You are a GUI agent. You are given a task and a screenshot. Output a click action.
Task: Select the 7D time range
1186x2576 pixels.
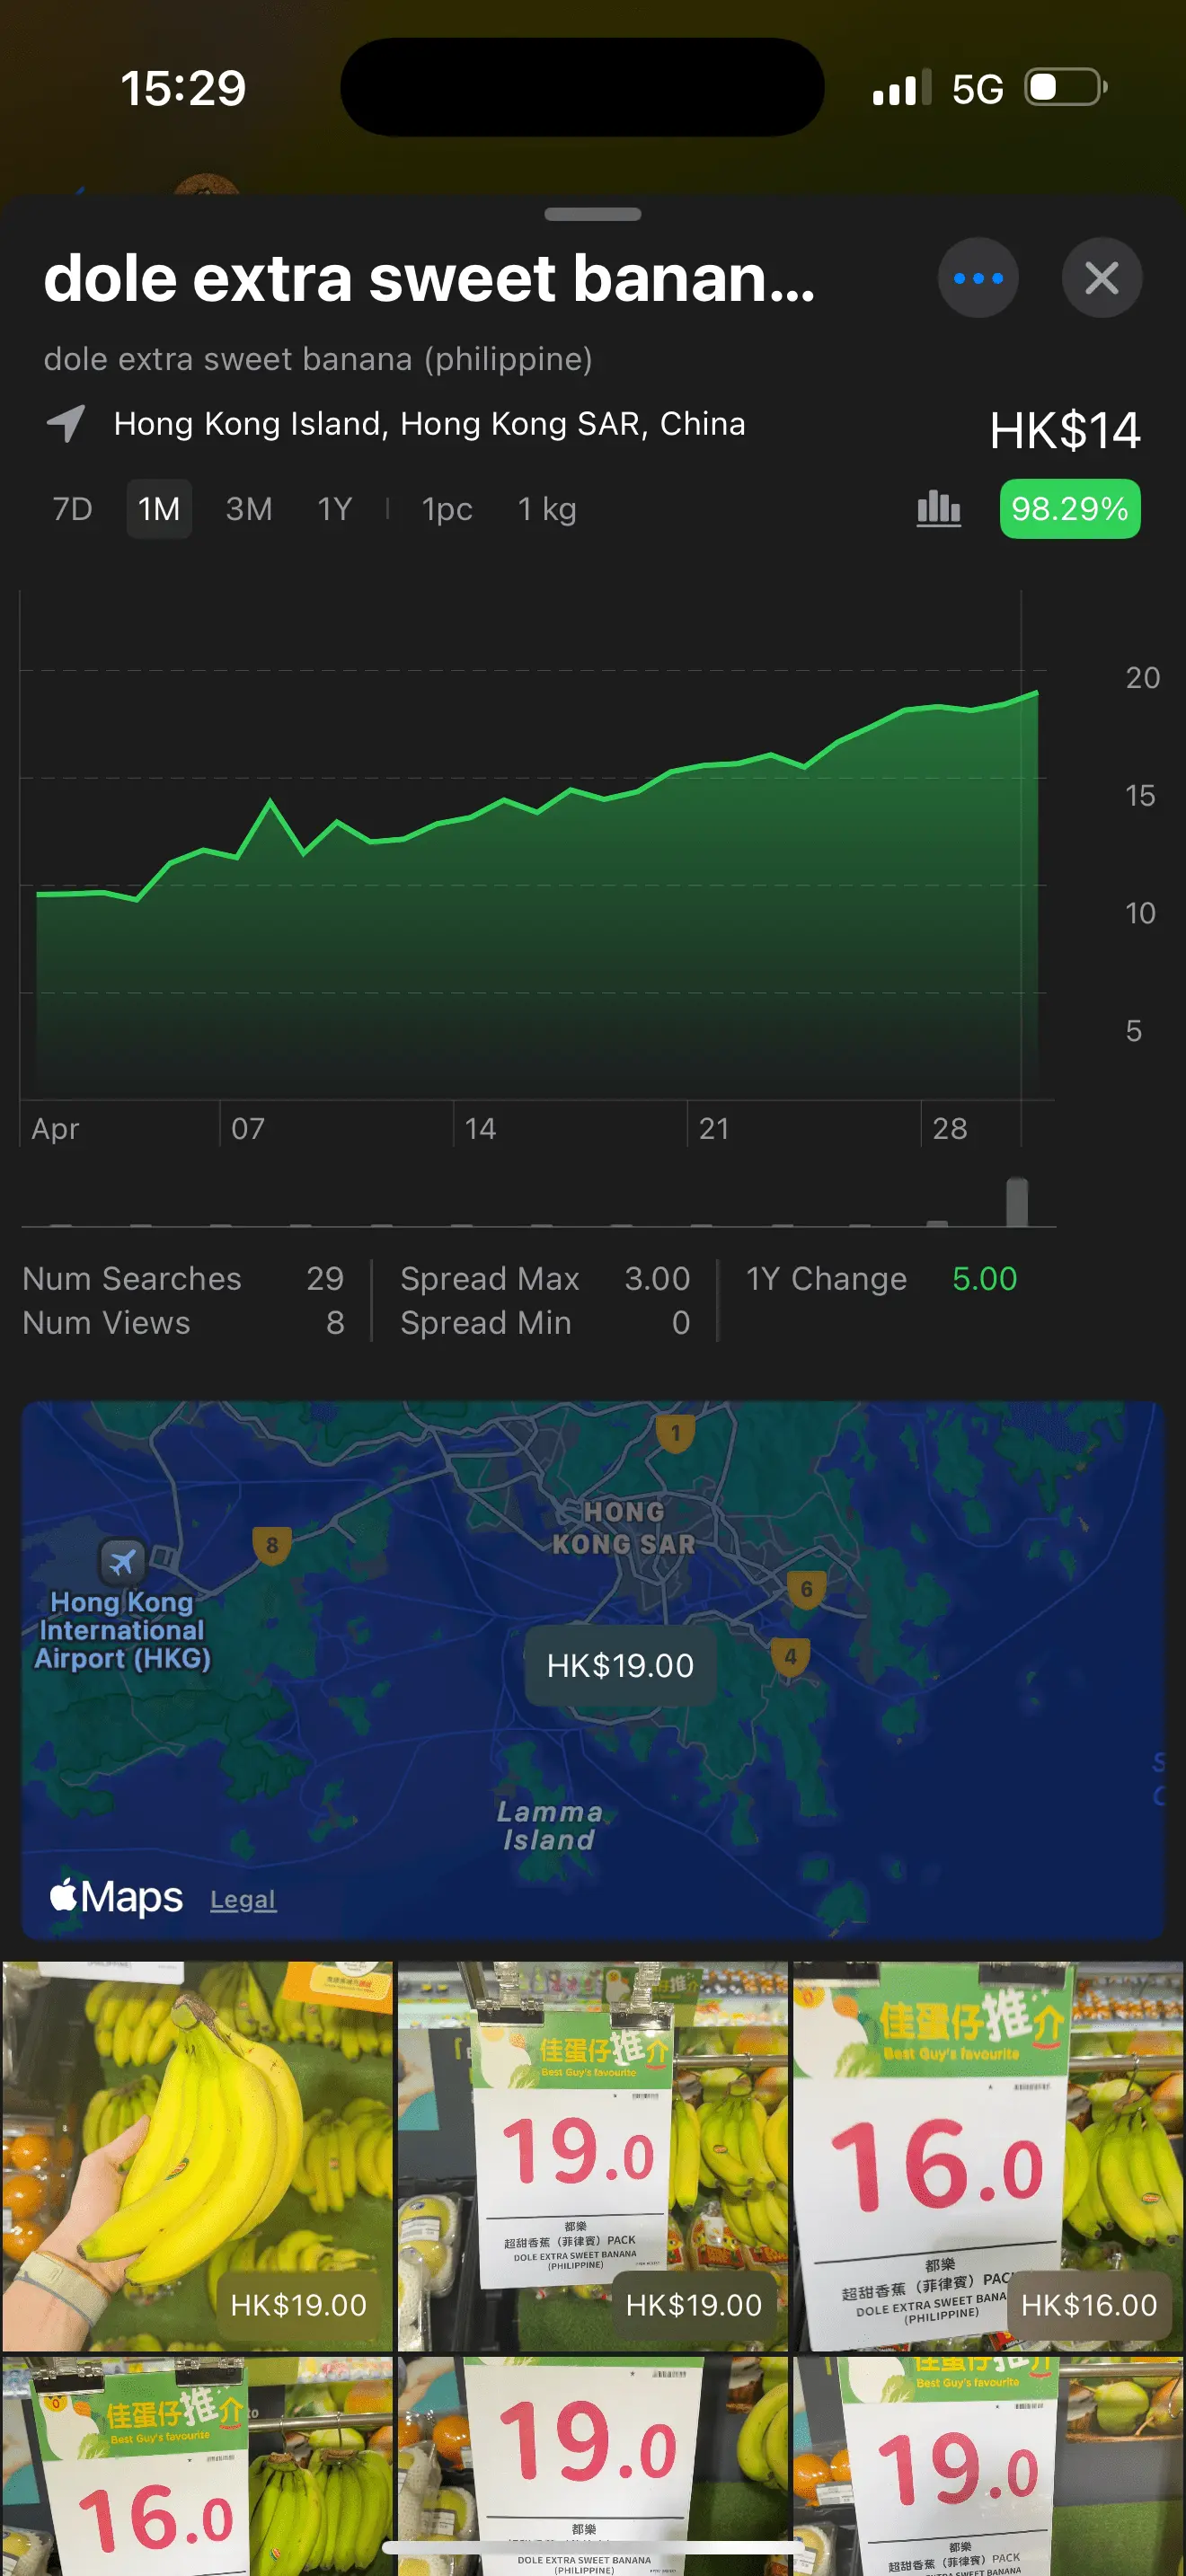72,509
